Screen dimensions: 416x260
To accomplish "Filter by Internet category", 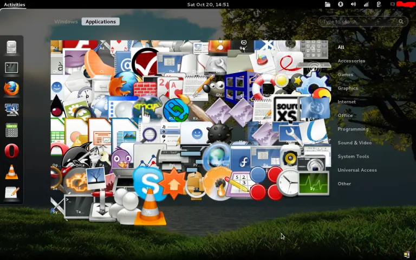I will tap(347, 102).
